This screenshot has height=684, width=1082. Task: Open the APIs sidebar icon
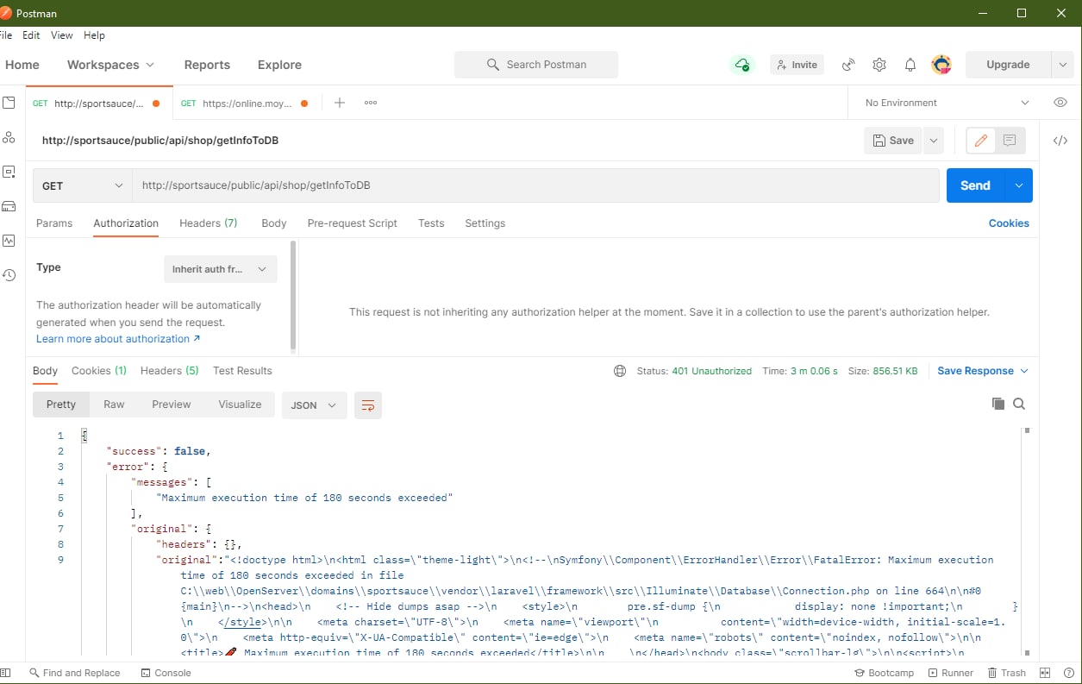[9, 137]
